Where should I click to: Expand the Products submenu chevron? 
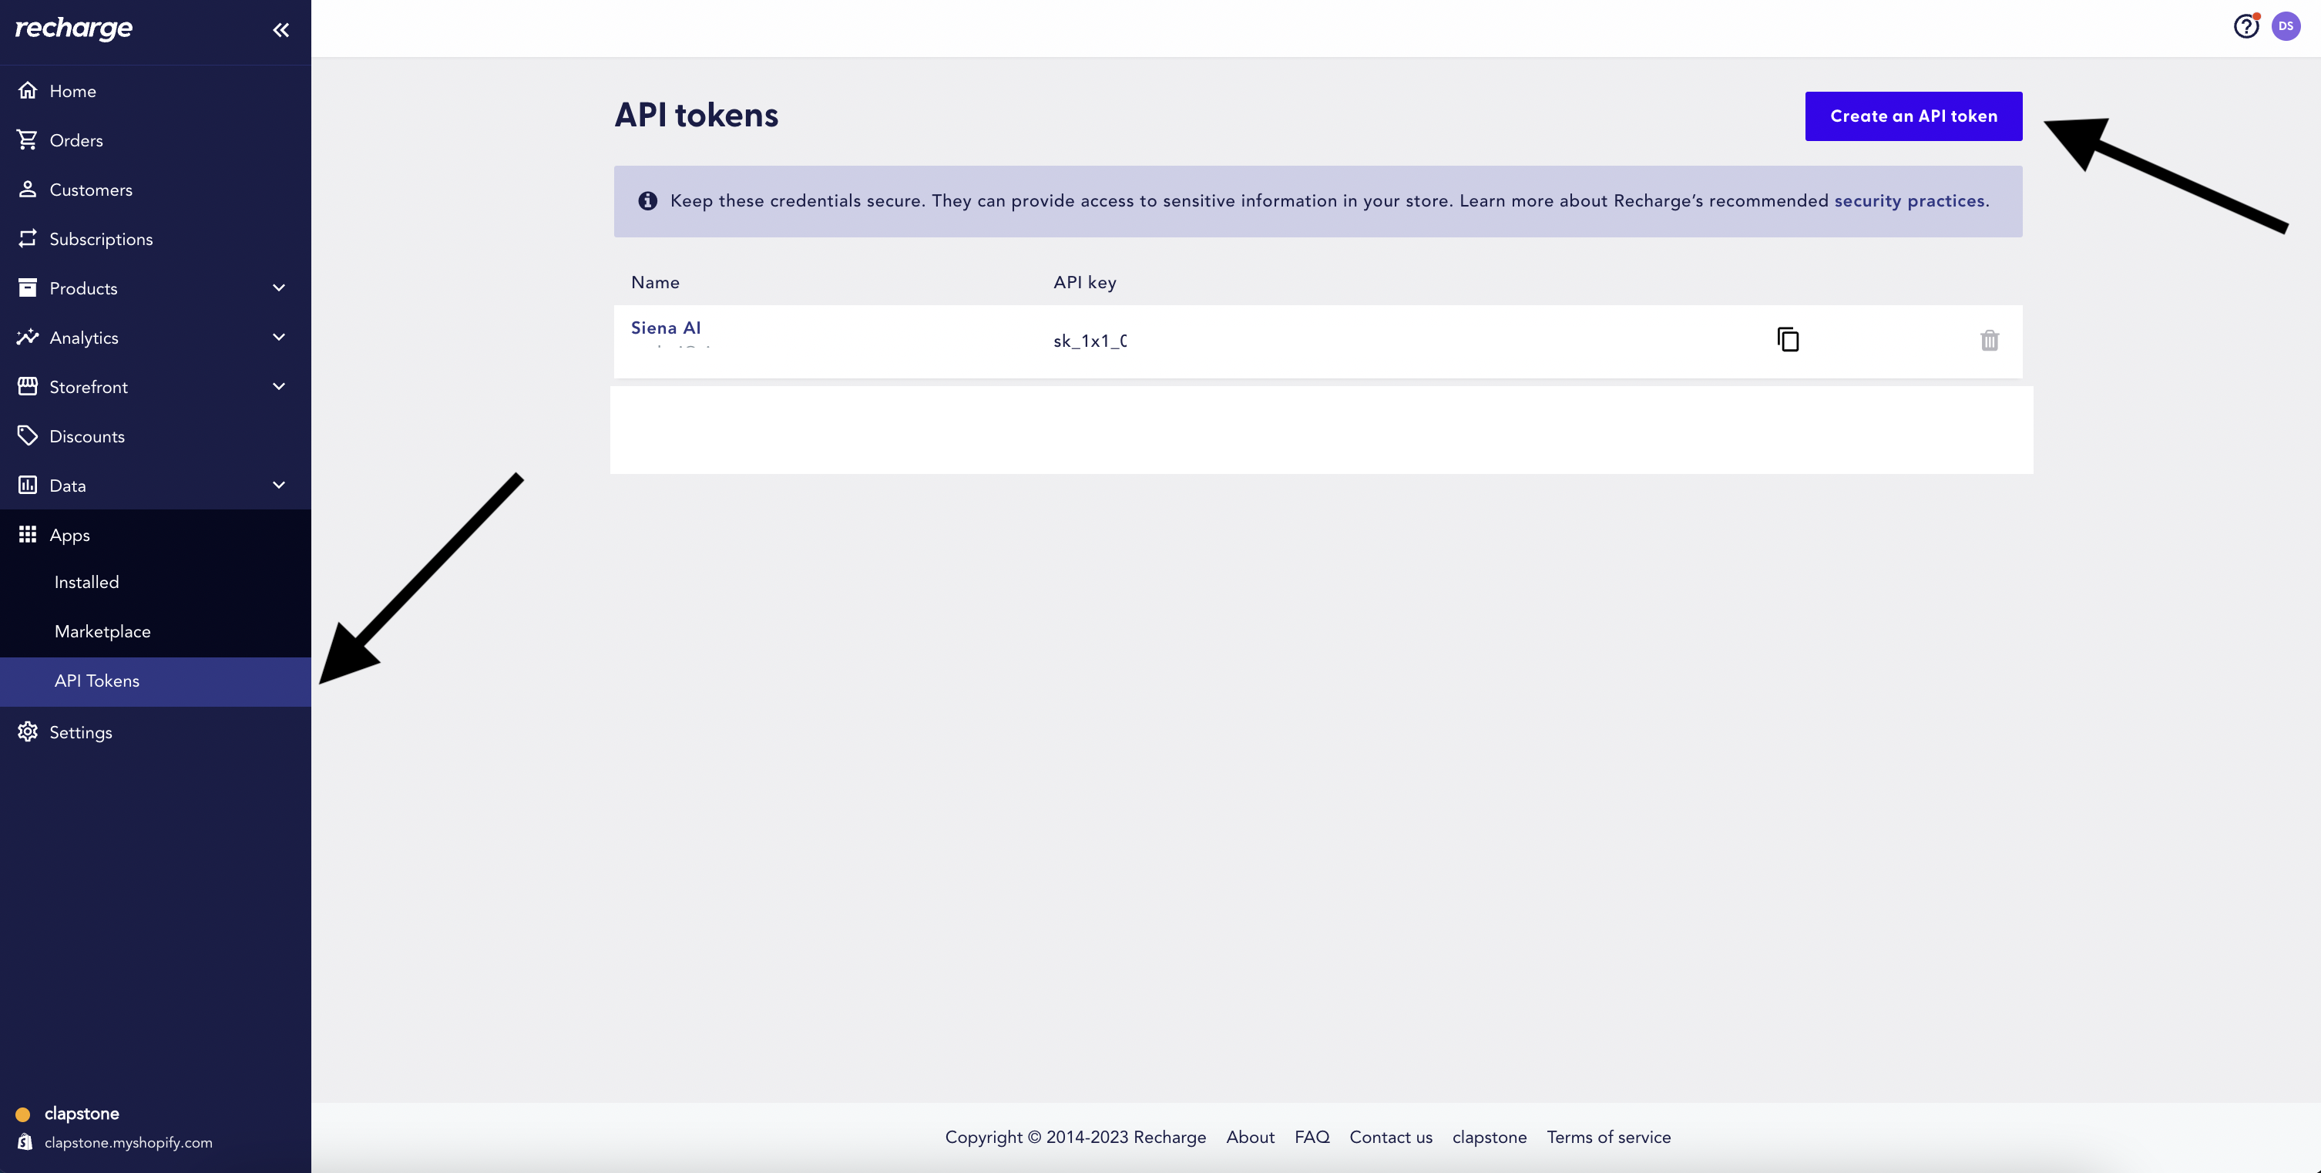pyautogui.click(x=279, y=287)
